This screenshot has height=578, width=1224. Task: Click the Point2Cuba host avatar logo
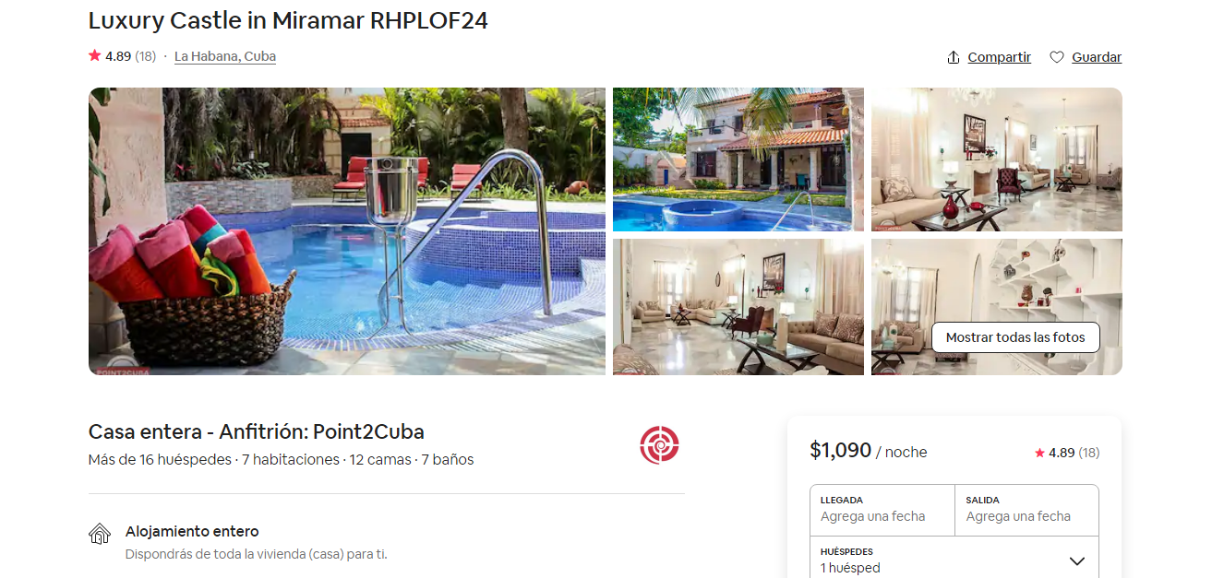click(659, 444)
